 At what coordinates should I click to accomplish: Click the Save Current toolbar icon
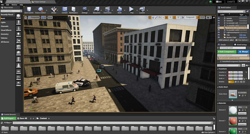29,10
